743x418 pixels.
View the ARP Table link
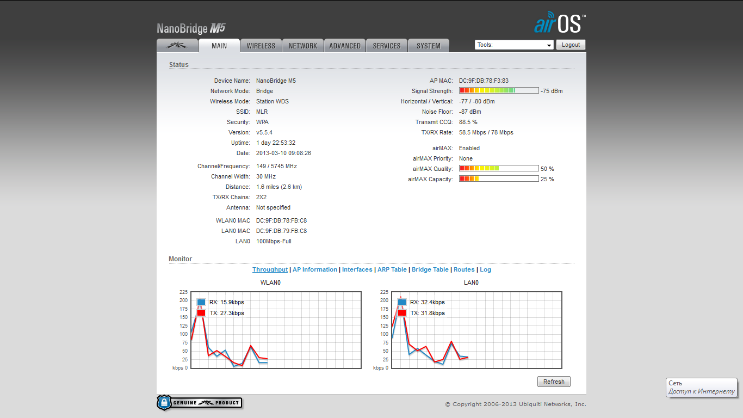(392, 269)
